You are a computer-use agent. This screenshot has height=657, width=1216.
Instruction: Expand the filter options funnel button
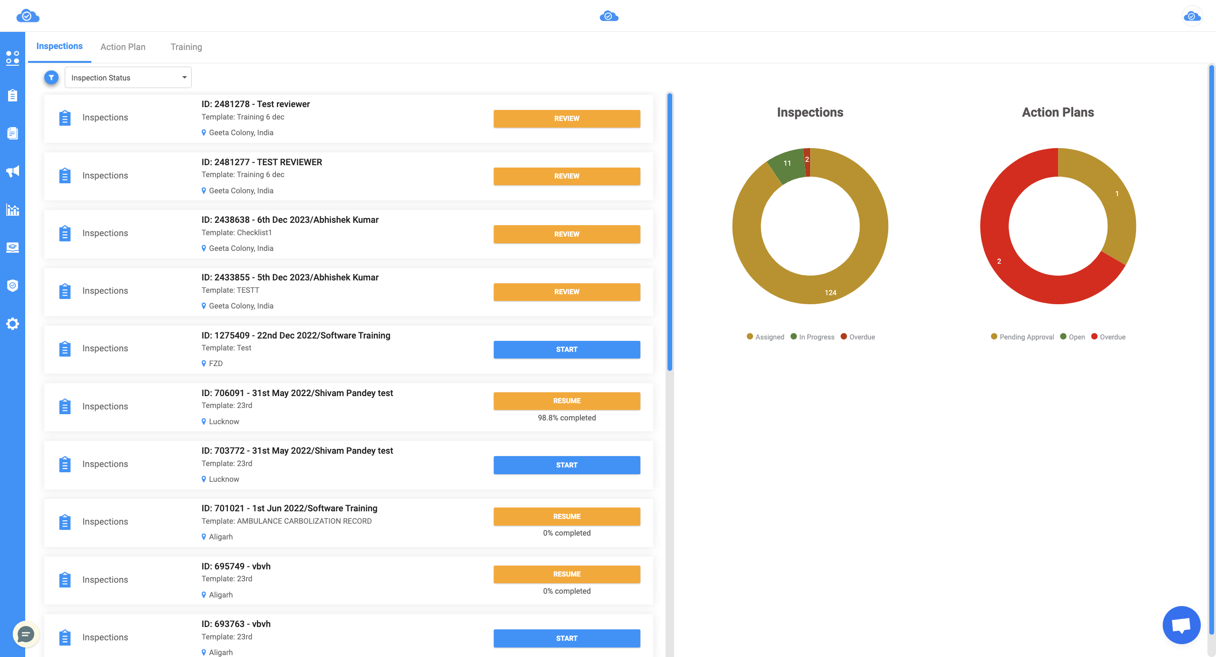(51, 78)
